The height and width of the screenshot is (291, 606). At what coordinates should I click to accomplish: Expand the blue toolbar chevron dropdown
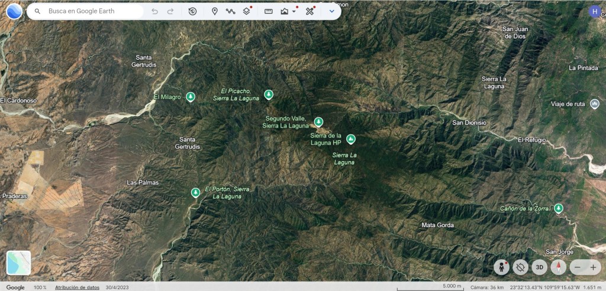pyautogui.click(x=331, y=11)
